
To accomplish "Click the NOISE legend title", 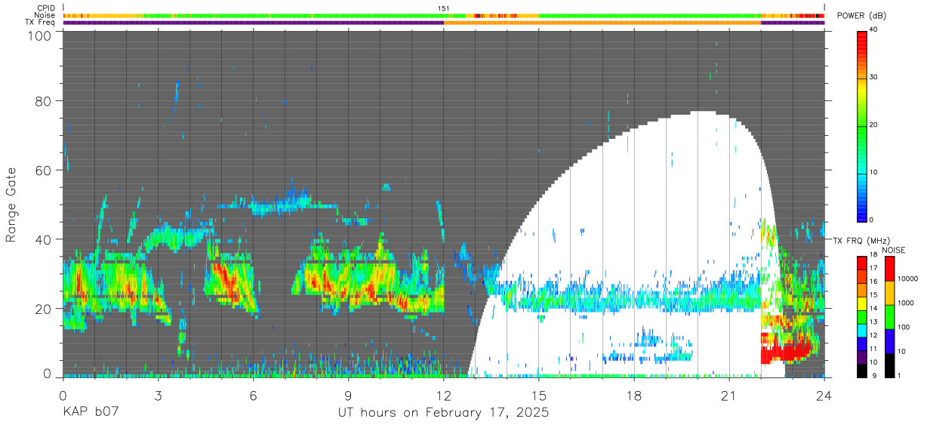I will (x=895, y=250).
